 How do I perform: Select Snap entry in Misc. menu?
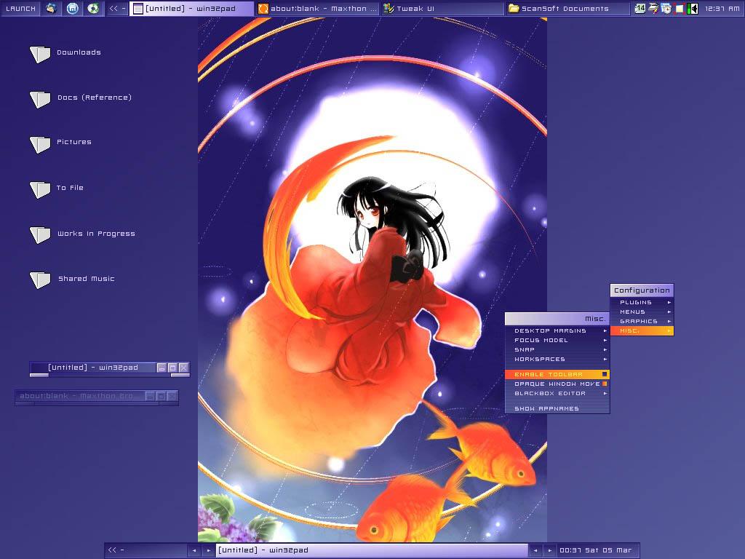pos(557,350)
